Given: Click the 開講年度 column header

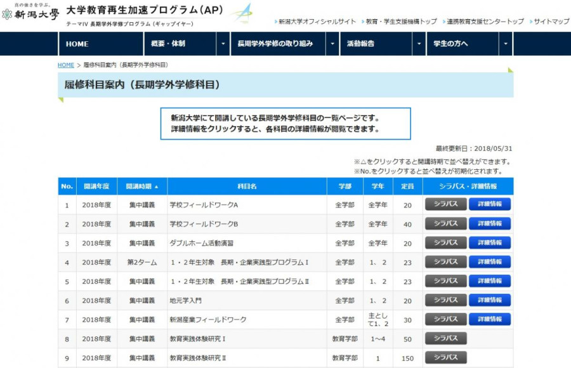Looking at the screenshot, I should pyautogui.click(x=96, y=186).
